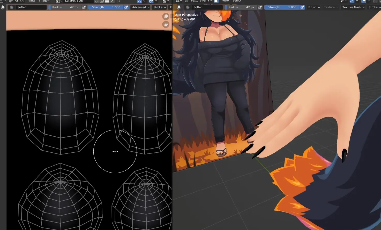
Task: Click the Radius field in the 3D viewport header
Action: click(241, 7)
